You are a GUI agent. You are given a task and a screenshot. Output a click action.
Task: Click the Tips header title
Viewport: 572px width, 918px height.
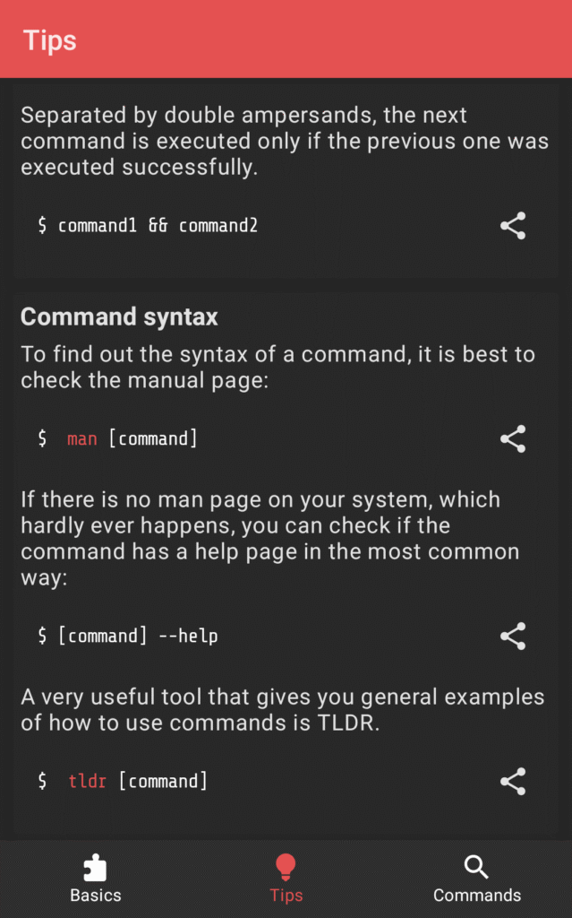click(50, 40)
